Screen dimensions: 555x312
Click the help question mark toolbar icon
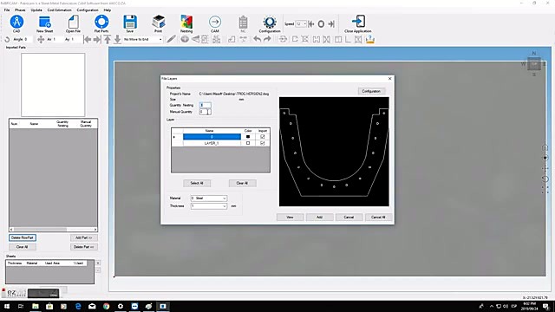tap(370, 39)
